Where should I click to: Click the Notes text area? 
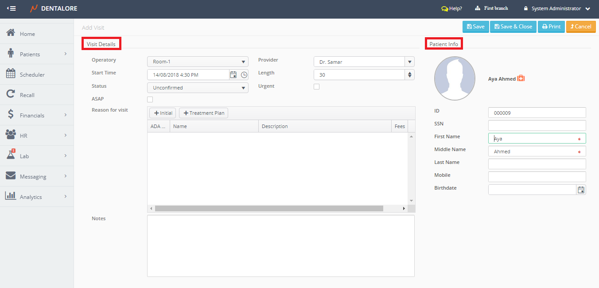[x=280, y=245]
